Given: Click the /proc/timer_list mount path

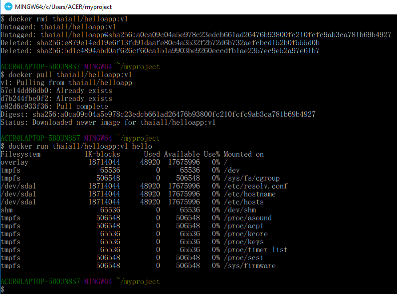Looking at the screenshot, I should click(x=255, y=250).
